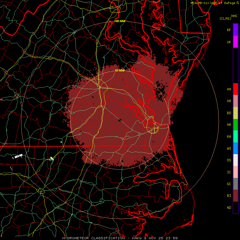Image resolution: width=240 pixels, height=240 pixels.
Task: Click the UK legend label
Action: [229, 42]
